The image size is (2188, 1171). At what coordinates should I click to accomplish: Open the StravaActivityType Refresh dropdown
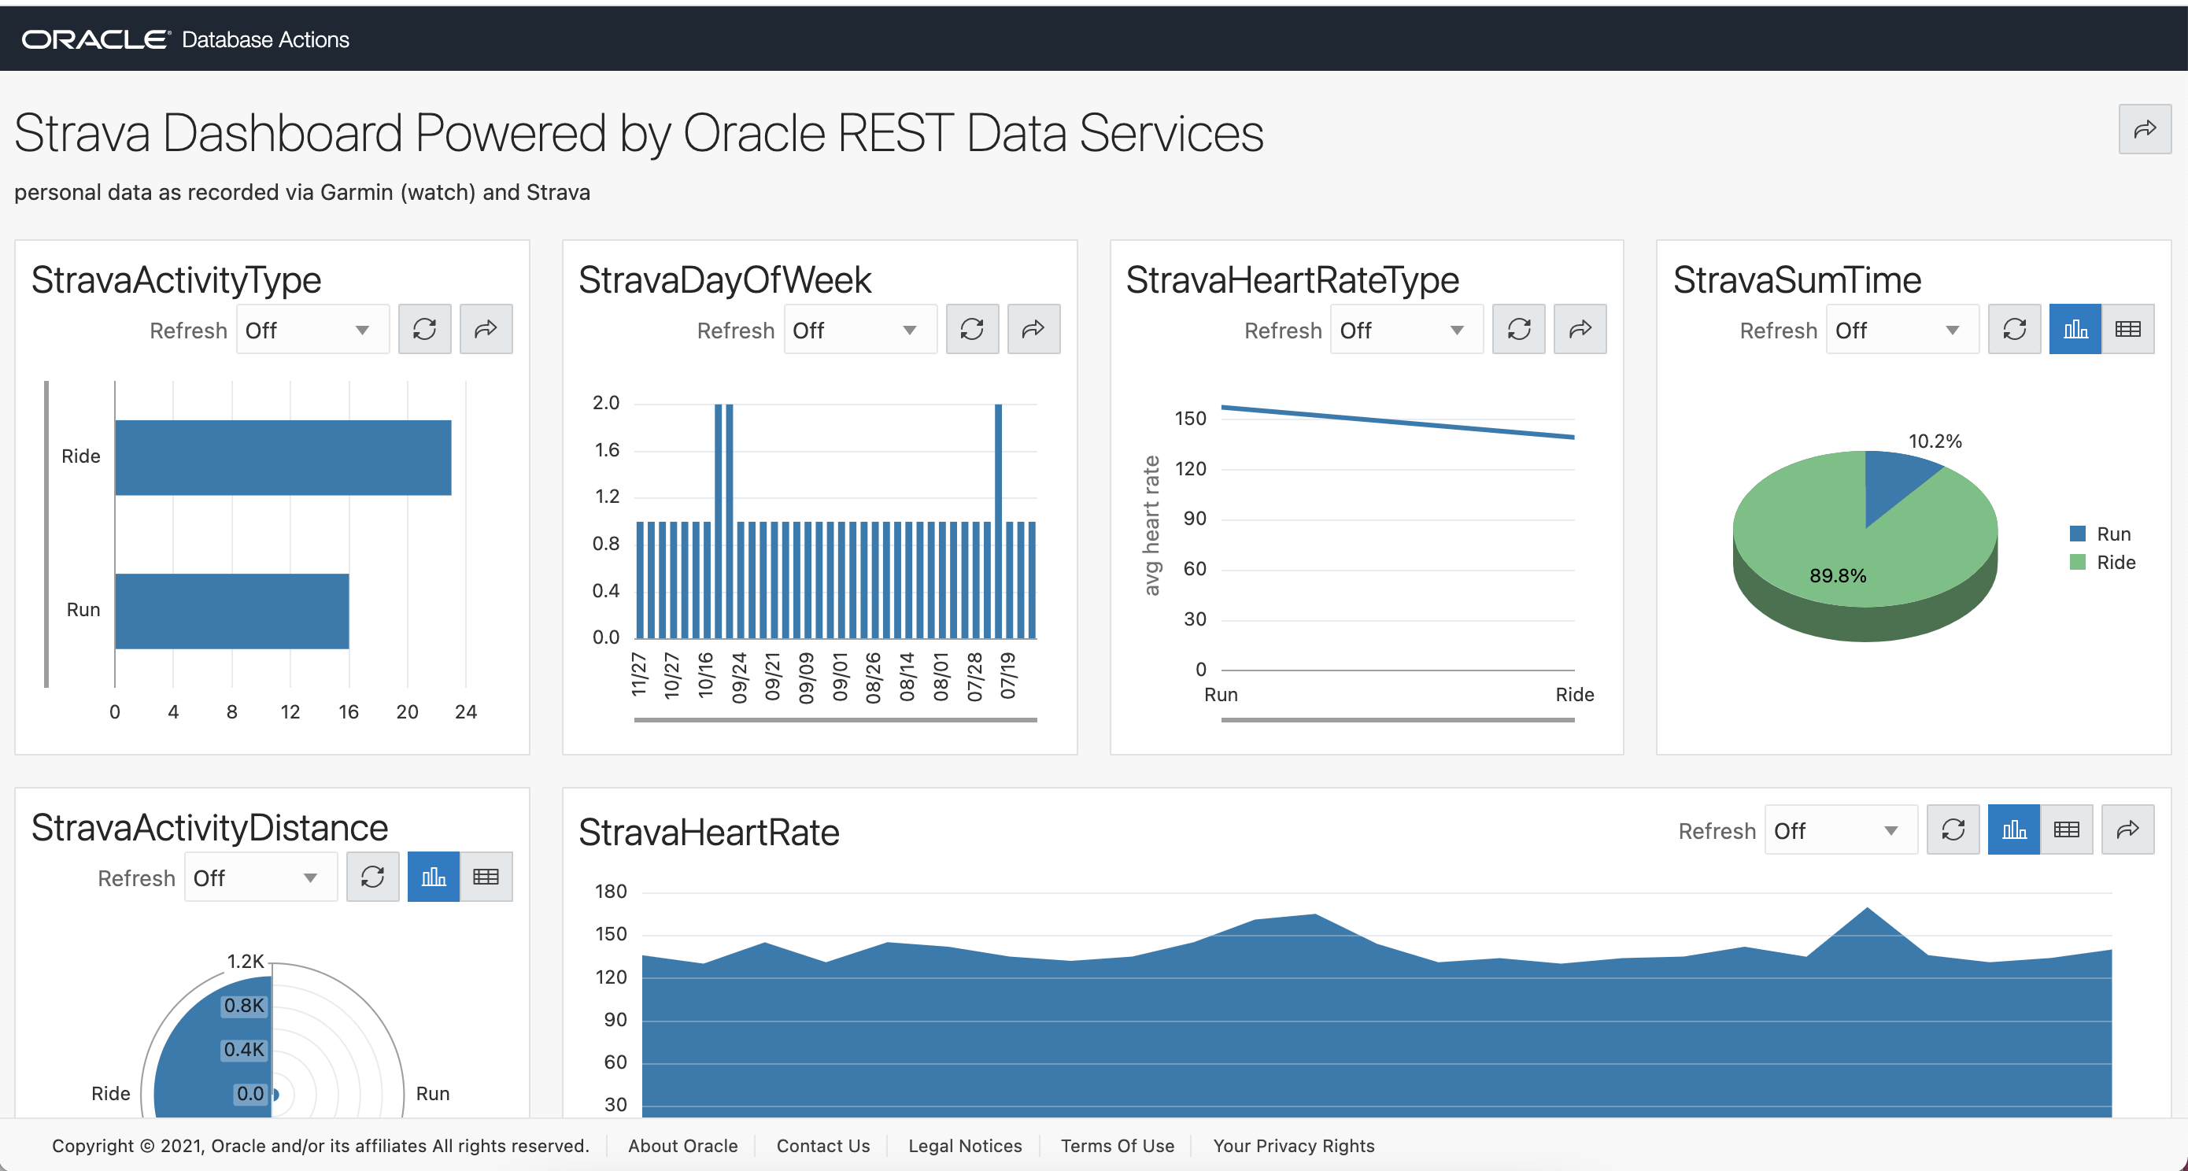click(312, 330)
